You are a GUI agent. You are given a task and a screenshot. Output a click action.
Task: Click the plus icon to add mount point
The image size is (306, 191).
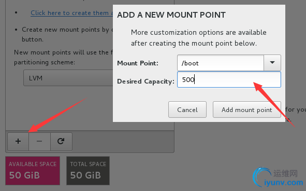point(18,141)
